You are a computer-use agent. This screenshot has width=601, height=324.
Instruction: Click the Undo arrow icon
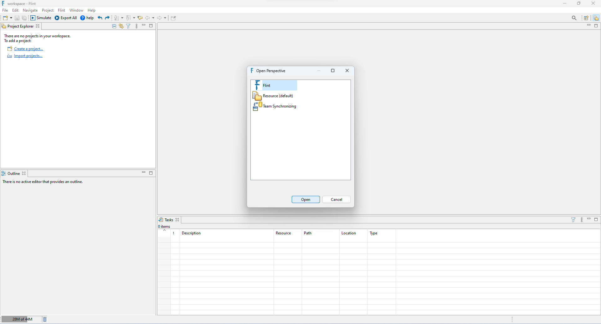click(100, 18)
